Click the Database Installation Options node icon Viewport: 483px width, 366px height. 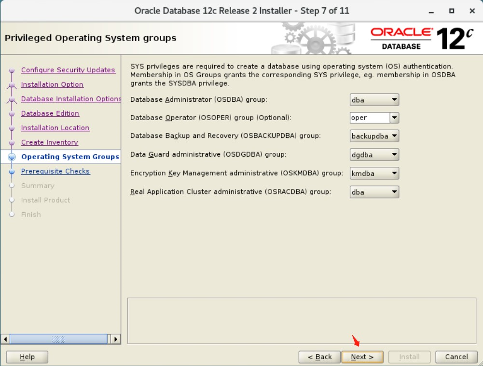coord(12,100)
